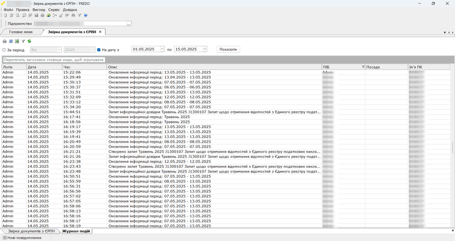Click the save diskette toolbar icon

pos(36,15)
